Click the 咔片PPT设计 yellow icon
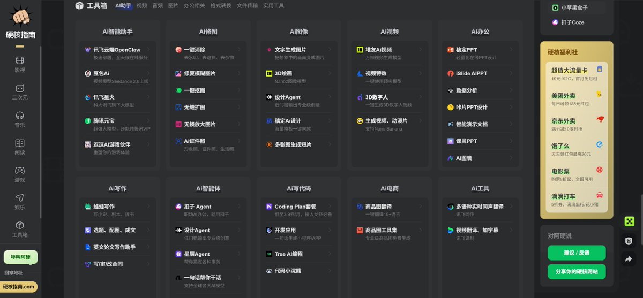 pyautogui.click(x=451, y=107)
